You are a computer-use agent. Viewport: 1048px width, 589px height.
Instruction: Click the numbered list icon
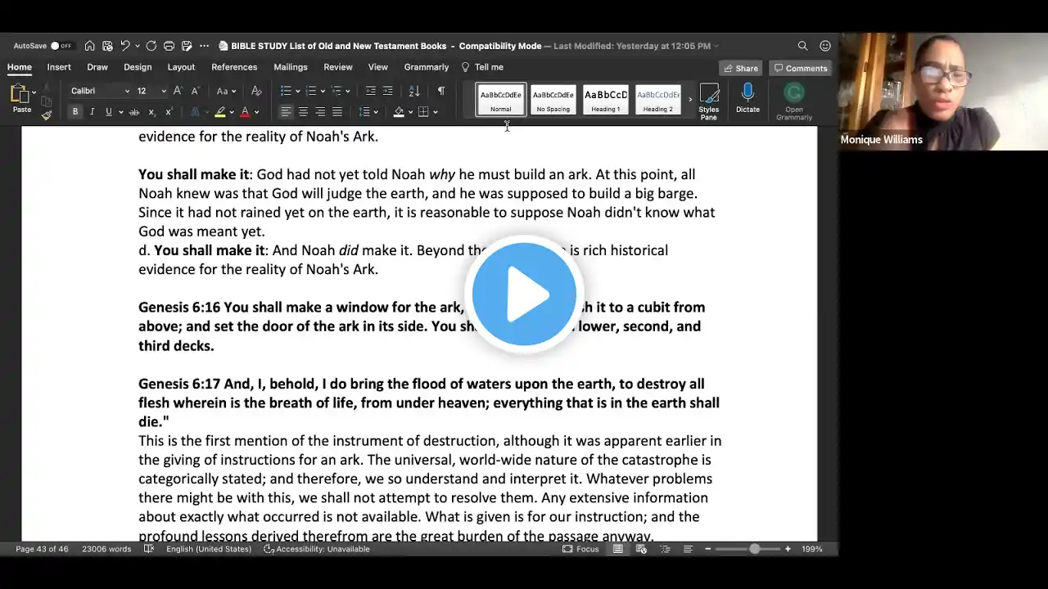(x=310, y=91)
